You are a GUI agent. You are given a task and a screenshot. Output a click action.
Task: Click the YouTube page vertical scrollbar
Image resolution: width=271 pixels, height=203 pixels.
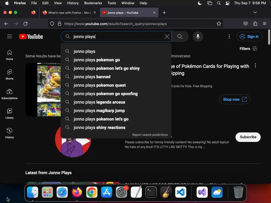pyautogui.click(x=269, y=37)
